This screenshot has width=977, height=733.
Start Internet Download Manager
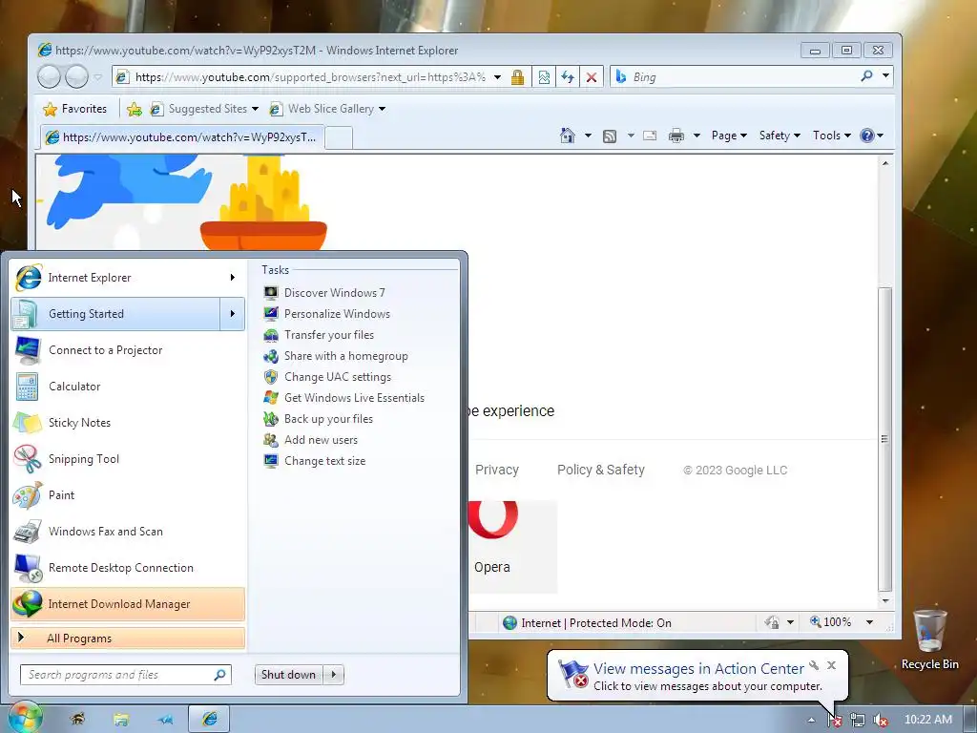pyautogui.click(x=128, y=604)
